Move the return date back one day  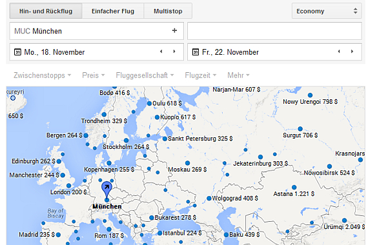[339, 52]
